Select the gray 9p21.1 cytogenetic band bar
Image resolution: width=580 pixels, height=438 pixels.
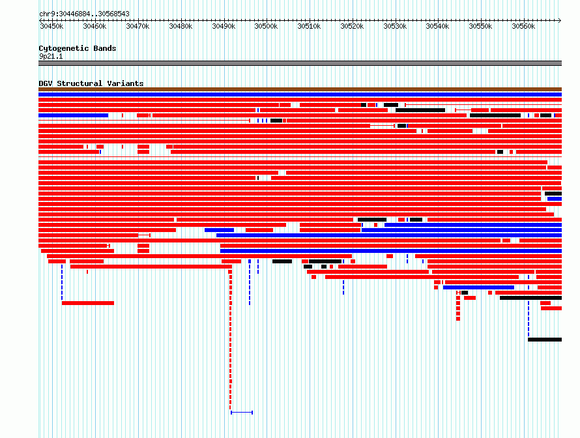[x=300, y=63]
